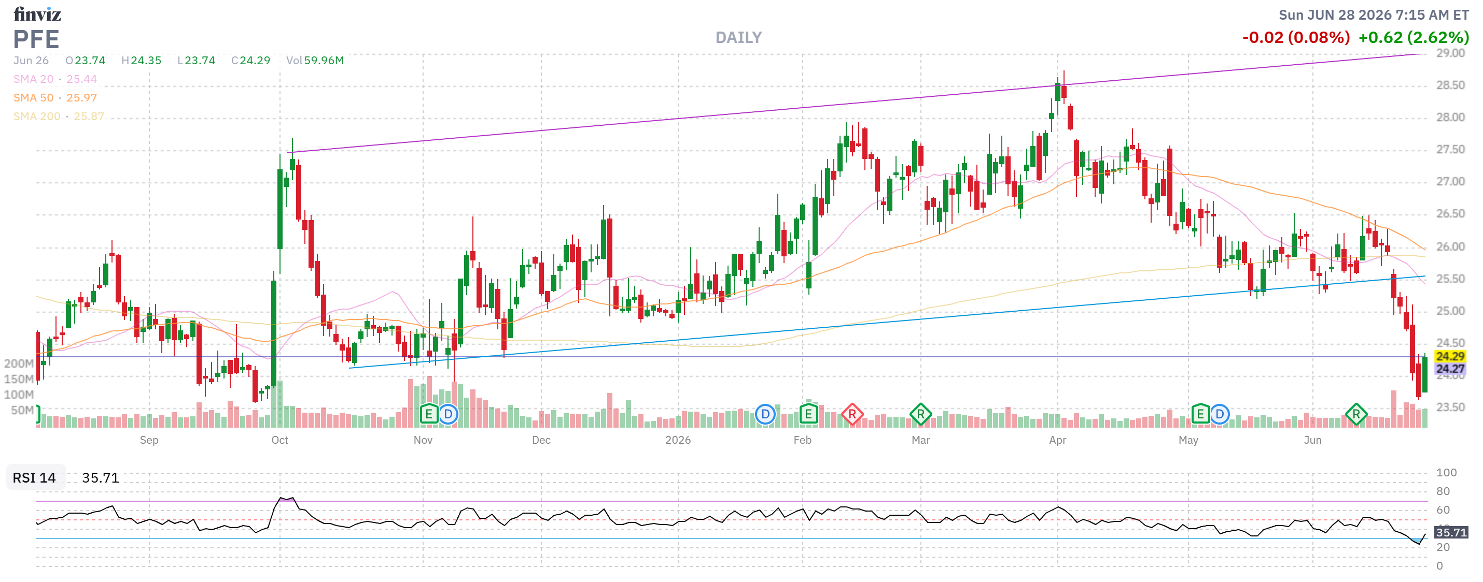Click the red R rating marker
Screen dimensions: 1483x582
(852, 414)
